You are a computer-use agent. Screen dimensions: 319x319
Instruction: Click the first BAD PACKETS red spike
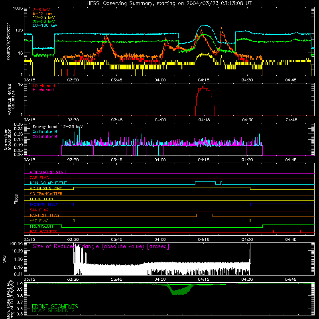coord(274,231)
